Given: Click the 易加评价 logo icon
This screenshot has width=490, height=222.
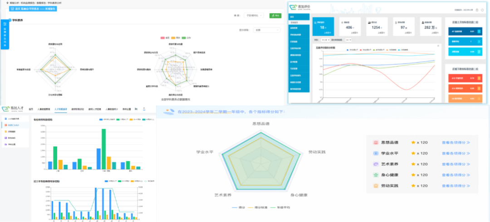Looking at the screenshot, I should point(293,7).
